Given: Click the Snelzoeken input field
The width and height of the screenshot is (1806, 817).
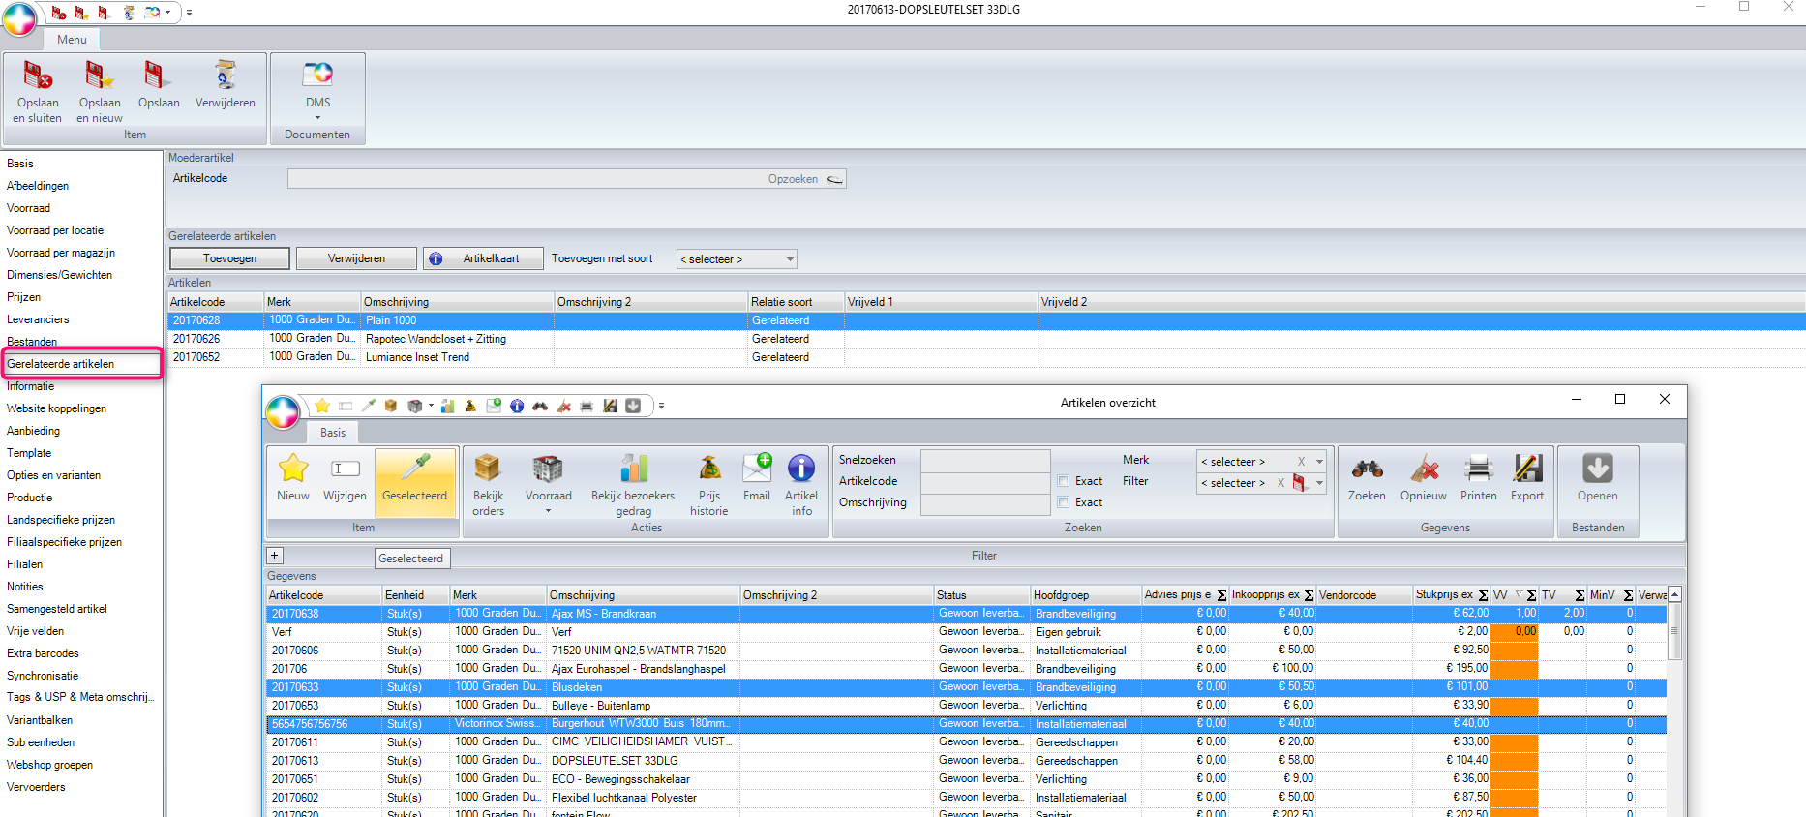Looking at the screenshot, I should click(x=984, y=460).
